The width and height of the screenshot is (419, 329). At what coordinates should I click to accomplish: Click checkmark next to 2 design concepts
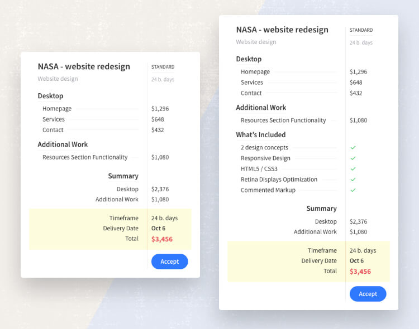(353, 148)
